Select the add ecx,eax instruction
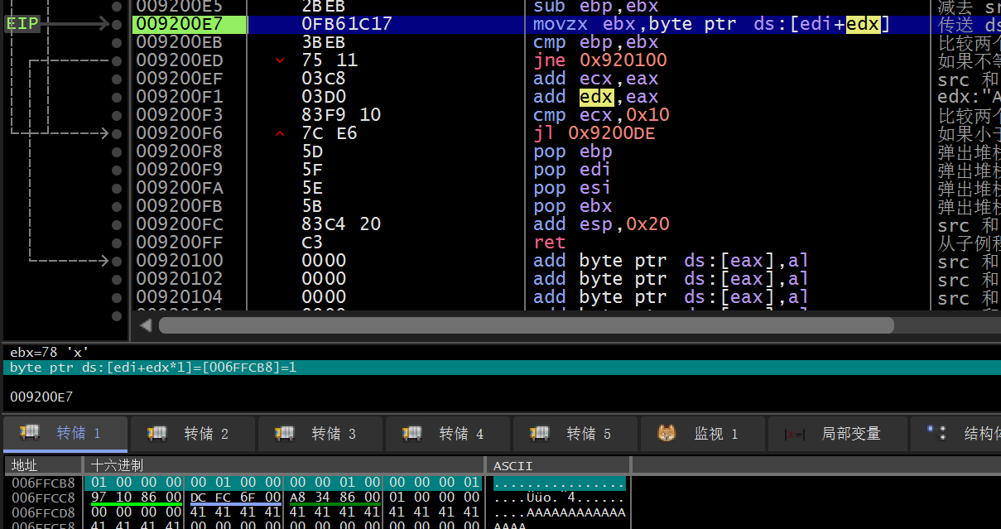The height and width of the screenshot is (529, 1001). click(x=595, y=79)
